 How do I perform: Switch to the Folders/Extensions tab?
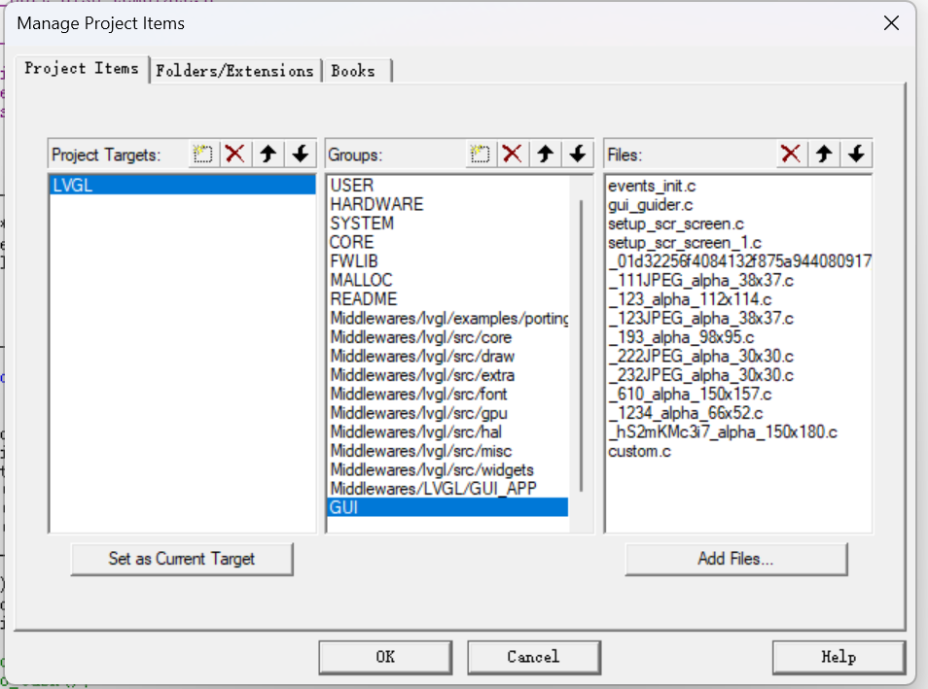234,70
